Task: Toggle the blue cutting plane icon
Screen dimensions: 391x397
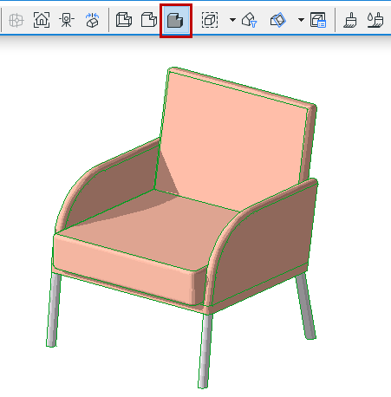Action: coord(278,20)
